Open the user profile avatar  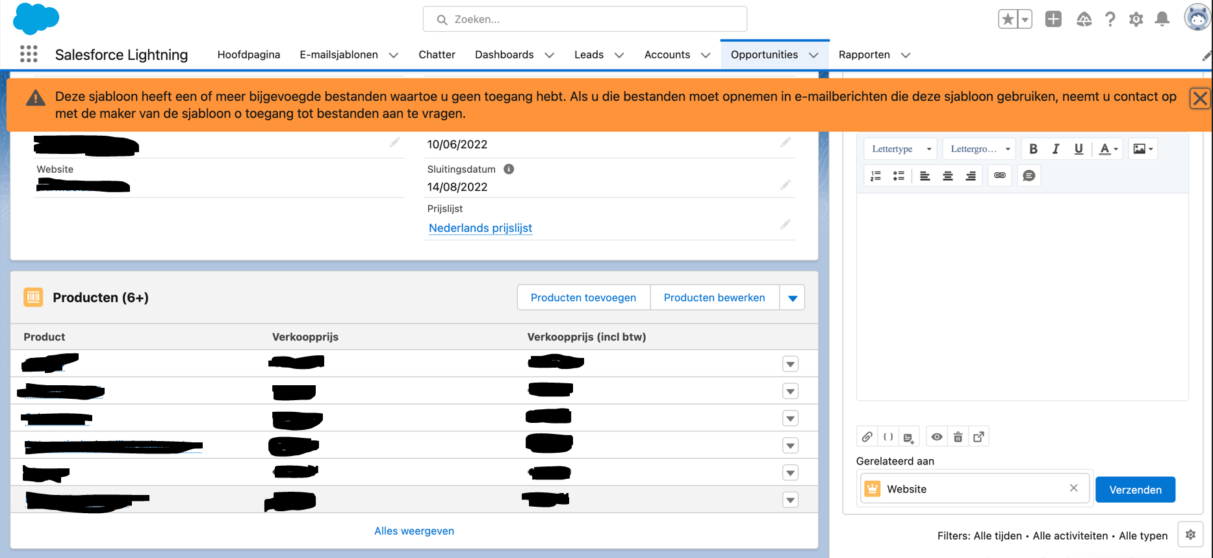pos(1197,18)
